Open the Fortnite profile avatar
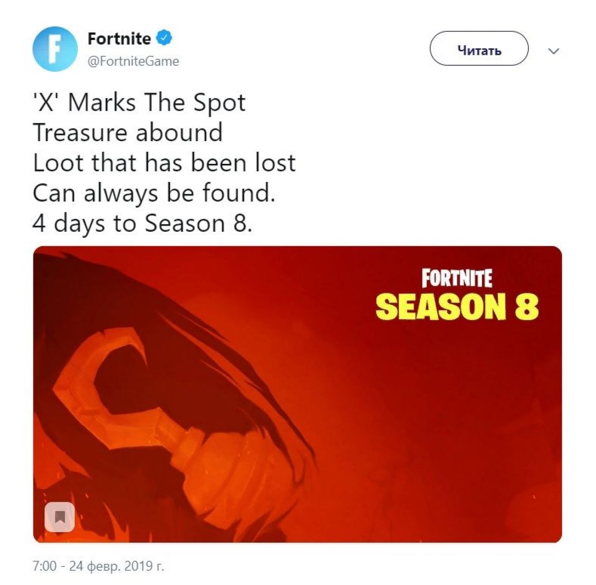The image size is (596, 585). tap(55, 49)
